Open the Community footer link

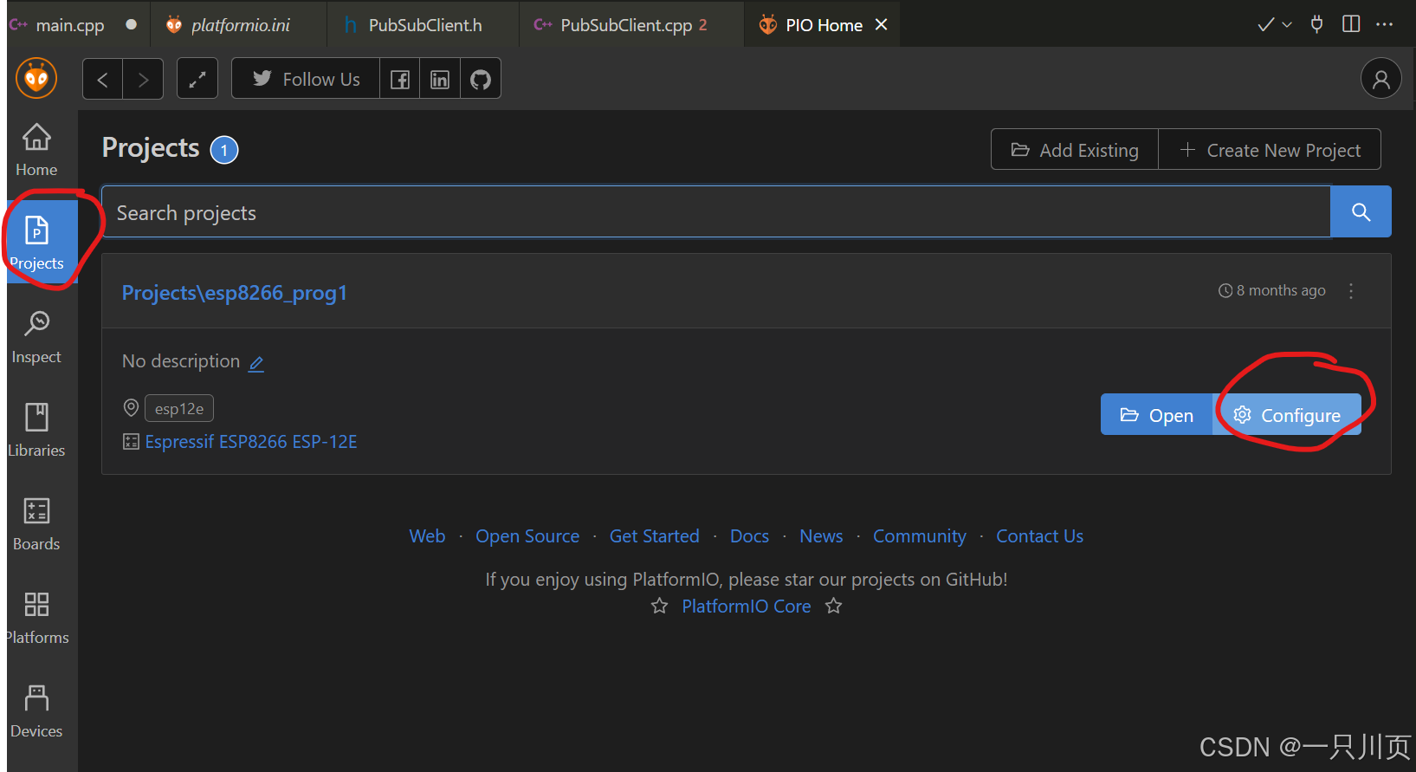[920, 536]
